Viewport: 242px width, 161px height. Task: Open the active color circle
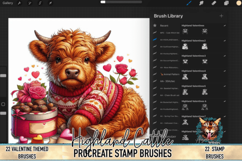[x=239, y=3]
